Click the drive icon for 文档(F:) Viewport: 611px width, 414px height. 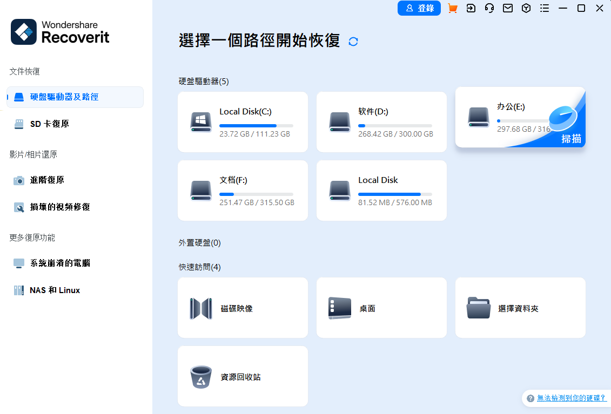pyautogui.click(x=200, y=191)
